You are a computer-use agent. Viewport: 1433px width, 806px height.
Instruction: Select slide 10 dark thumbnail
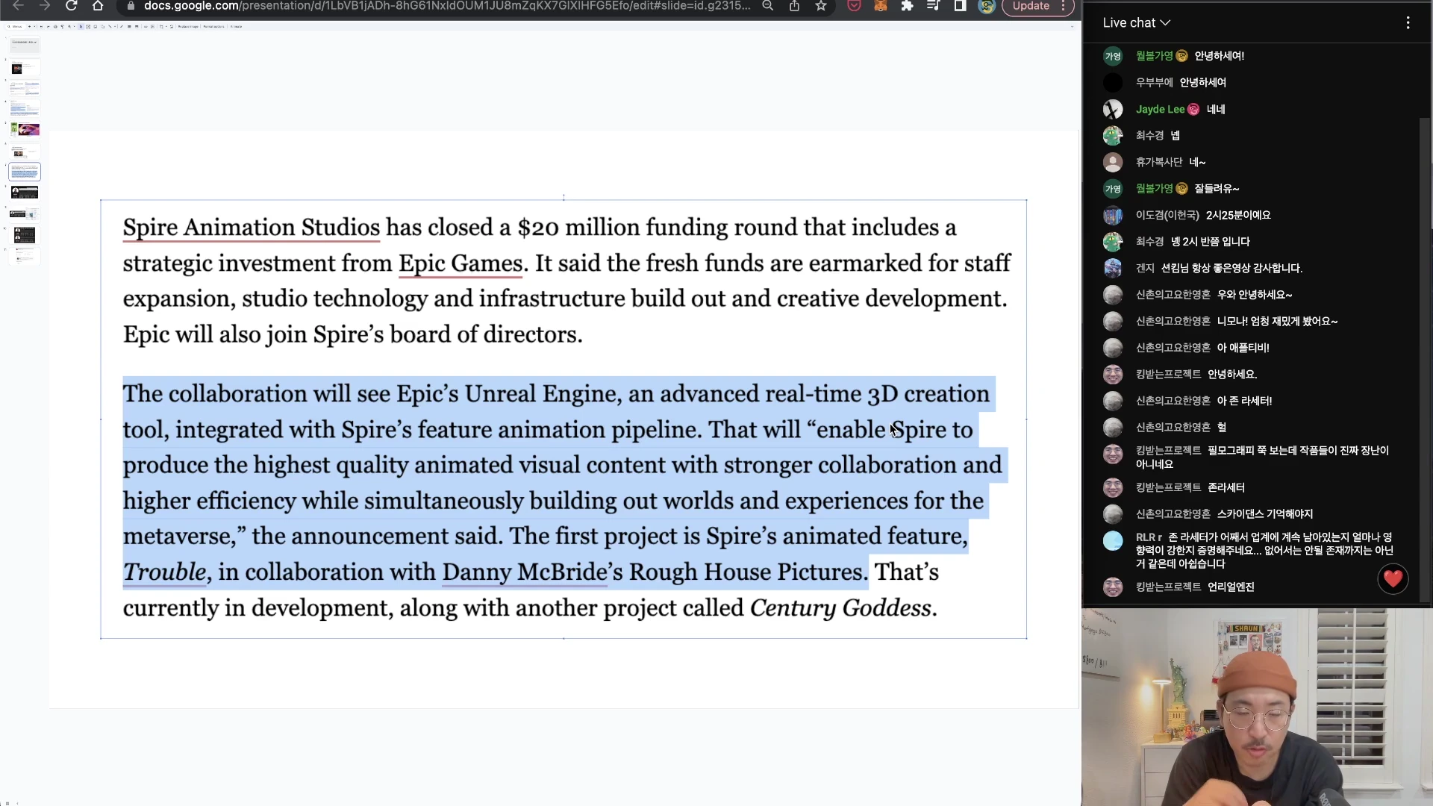tap(25, 235)
